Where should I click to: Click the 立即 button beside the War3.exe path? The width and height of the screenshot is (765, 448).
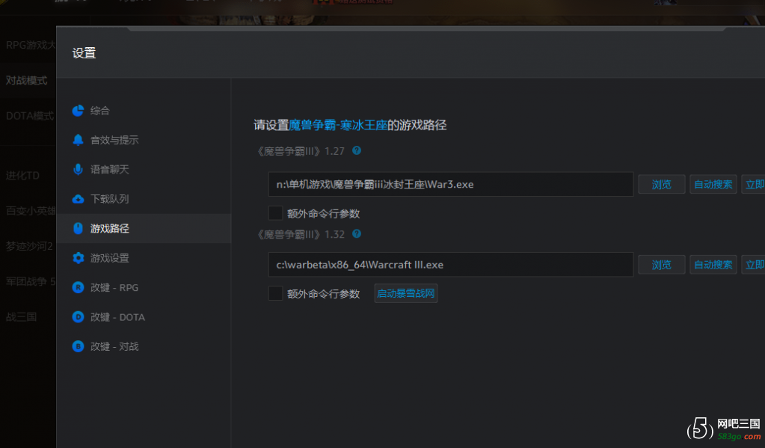tap(753, 185)
